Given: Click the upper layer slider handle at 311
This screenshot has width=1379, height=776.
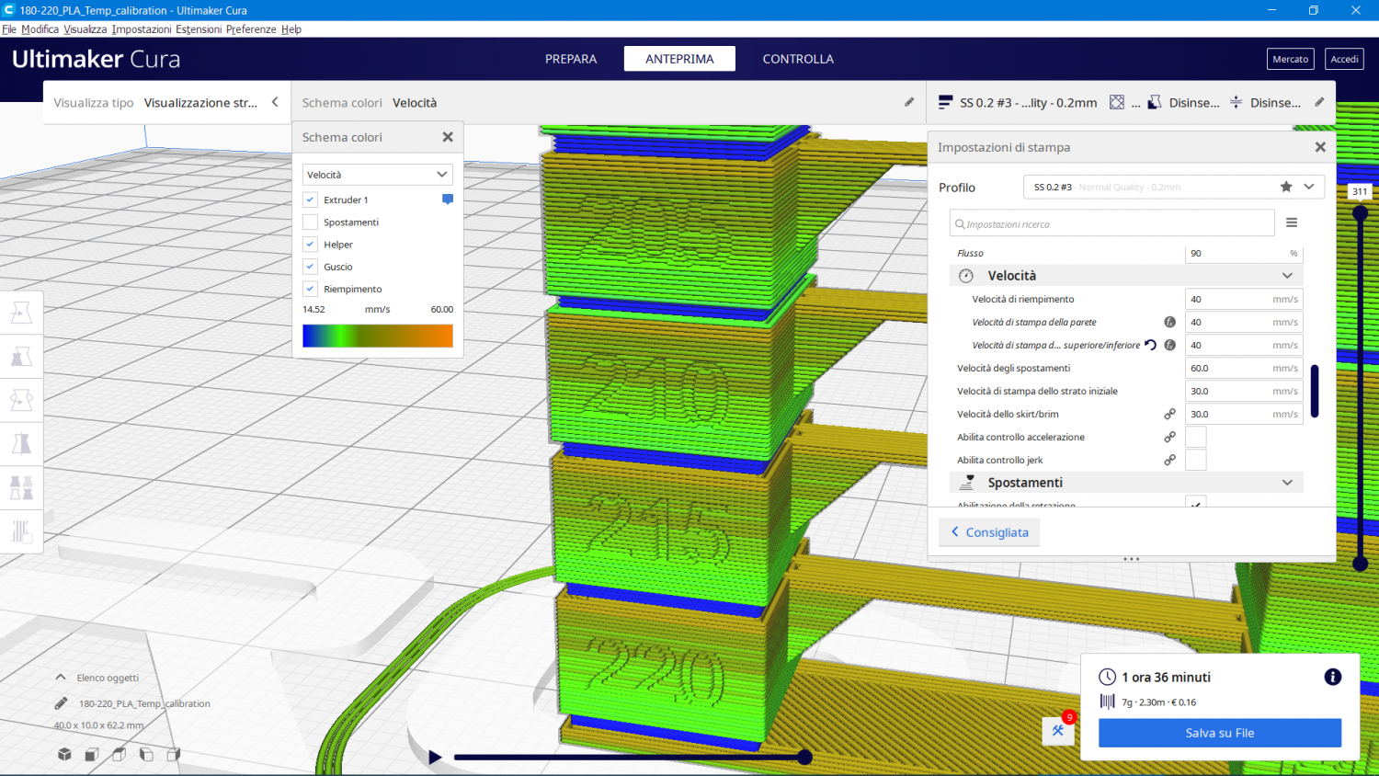Looking at the screenshot, I should click(x=1360, y=212).
